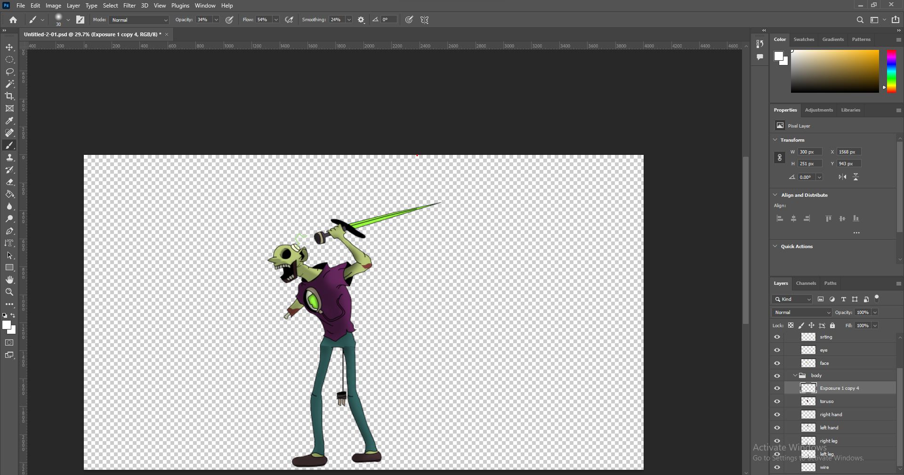Hide the face layer
The width and height of the screenshot is (904, 475).
777,363
